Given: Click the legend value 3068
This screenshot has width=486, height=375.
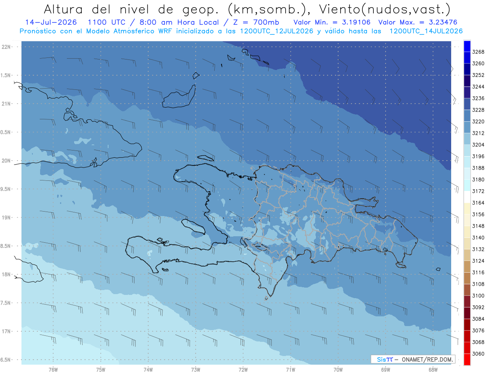Looking at the screenshot, I should pos(478,342).
